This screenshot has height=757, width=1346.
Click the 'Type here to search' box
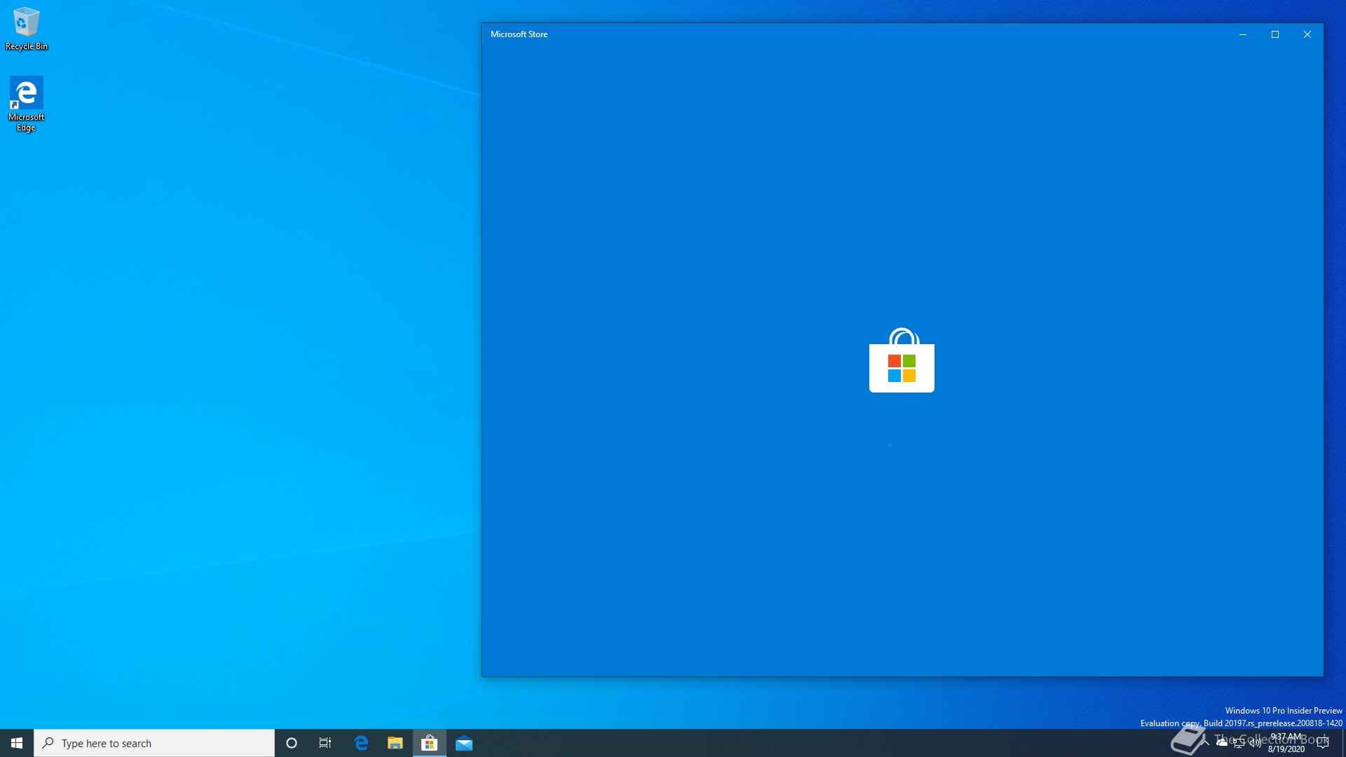click(154, 743)
